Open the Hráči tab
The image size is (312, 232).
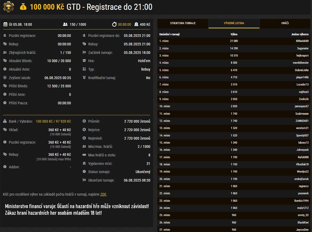pyautogui.click(x=285, y=23)
